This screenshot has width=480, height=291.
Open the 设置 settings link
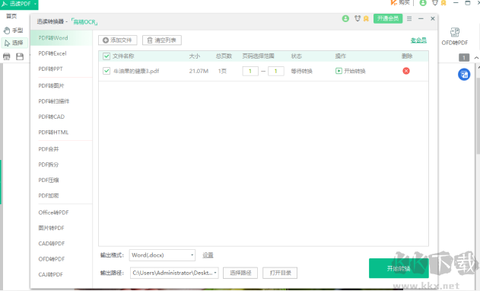208,255
